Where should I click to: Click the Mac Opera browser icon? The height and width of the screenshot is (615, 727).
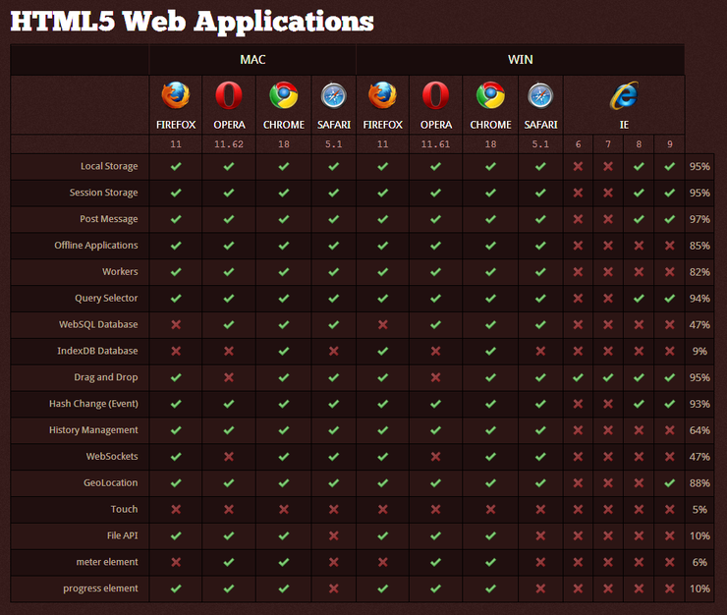point(229,95)
